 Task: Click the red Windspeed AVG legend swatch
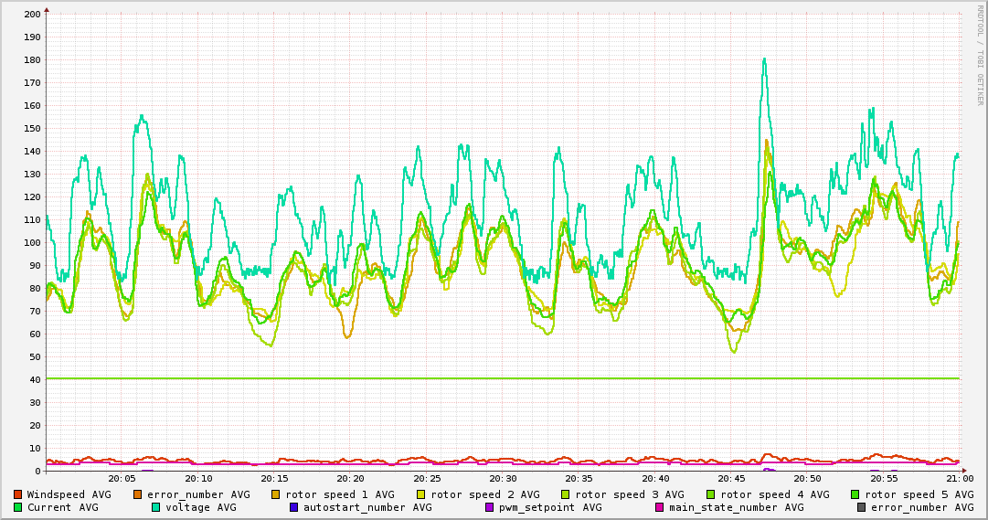coord(18,494)
